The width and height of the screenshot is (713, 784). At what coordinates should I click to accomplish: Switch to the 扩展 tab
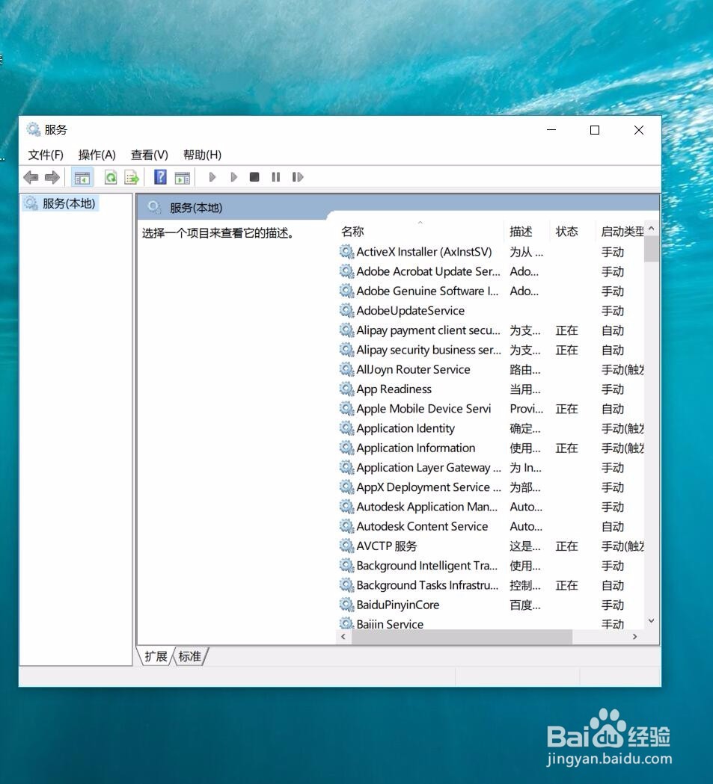point(155,656)
